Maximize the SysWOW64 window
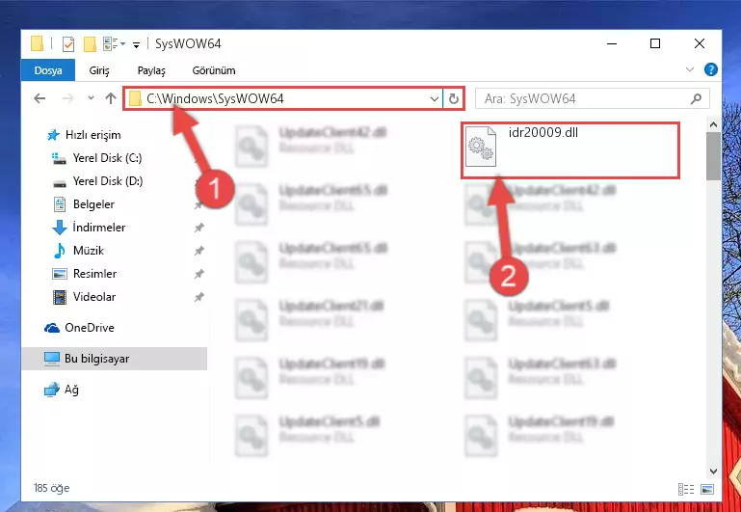 [655, 44]
